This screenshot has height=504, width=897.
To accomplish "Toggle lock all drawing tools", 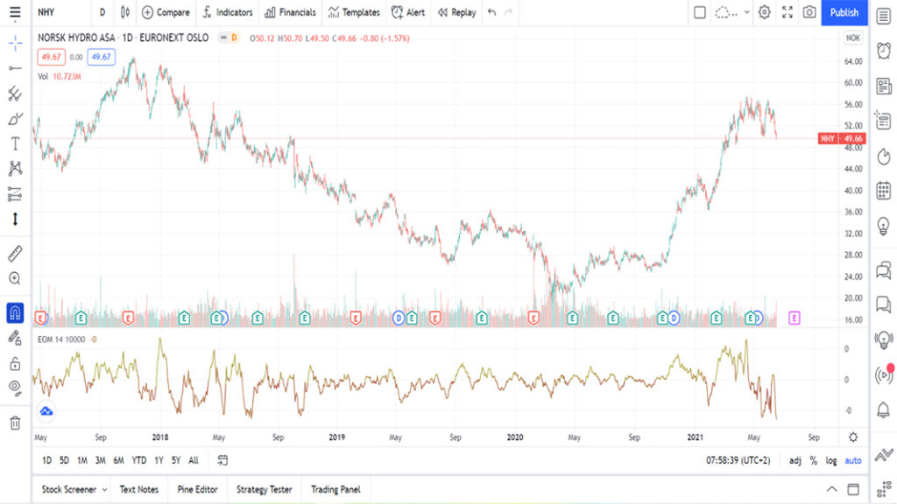I will click(15, 363).
